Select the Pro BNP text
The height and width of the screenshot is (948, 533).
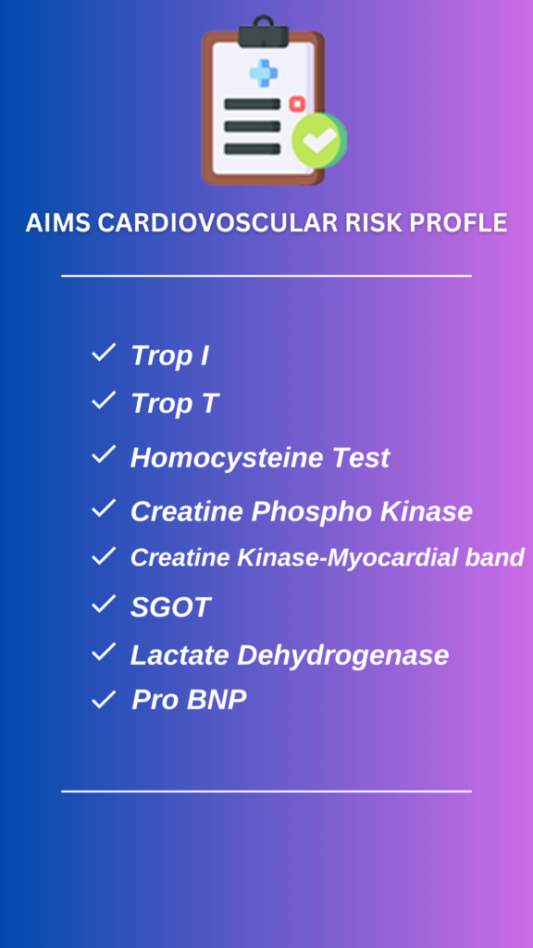[189, 700]
